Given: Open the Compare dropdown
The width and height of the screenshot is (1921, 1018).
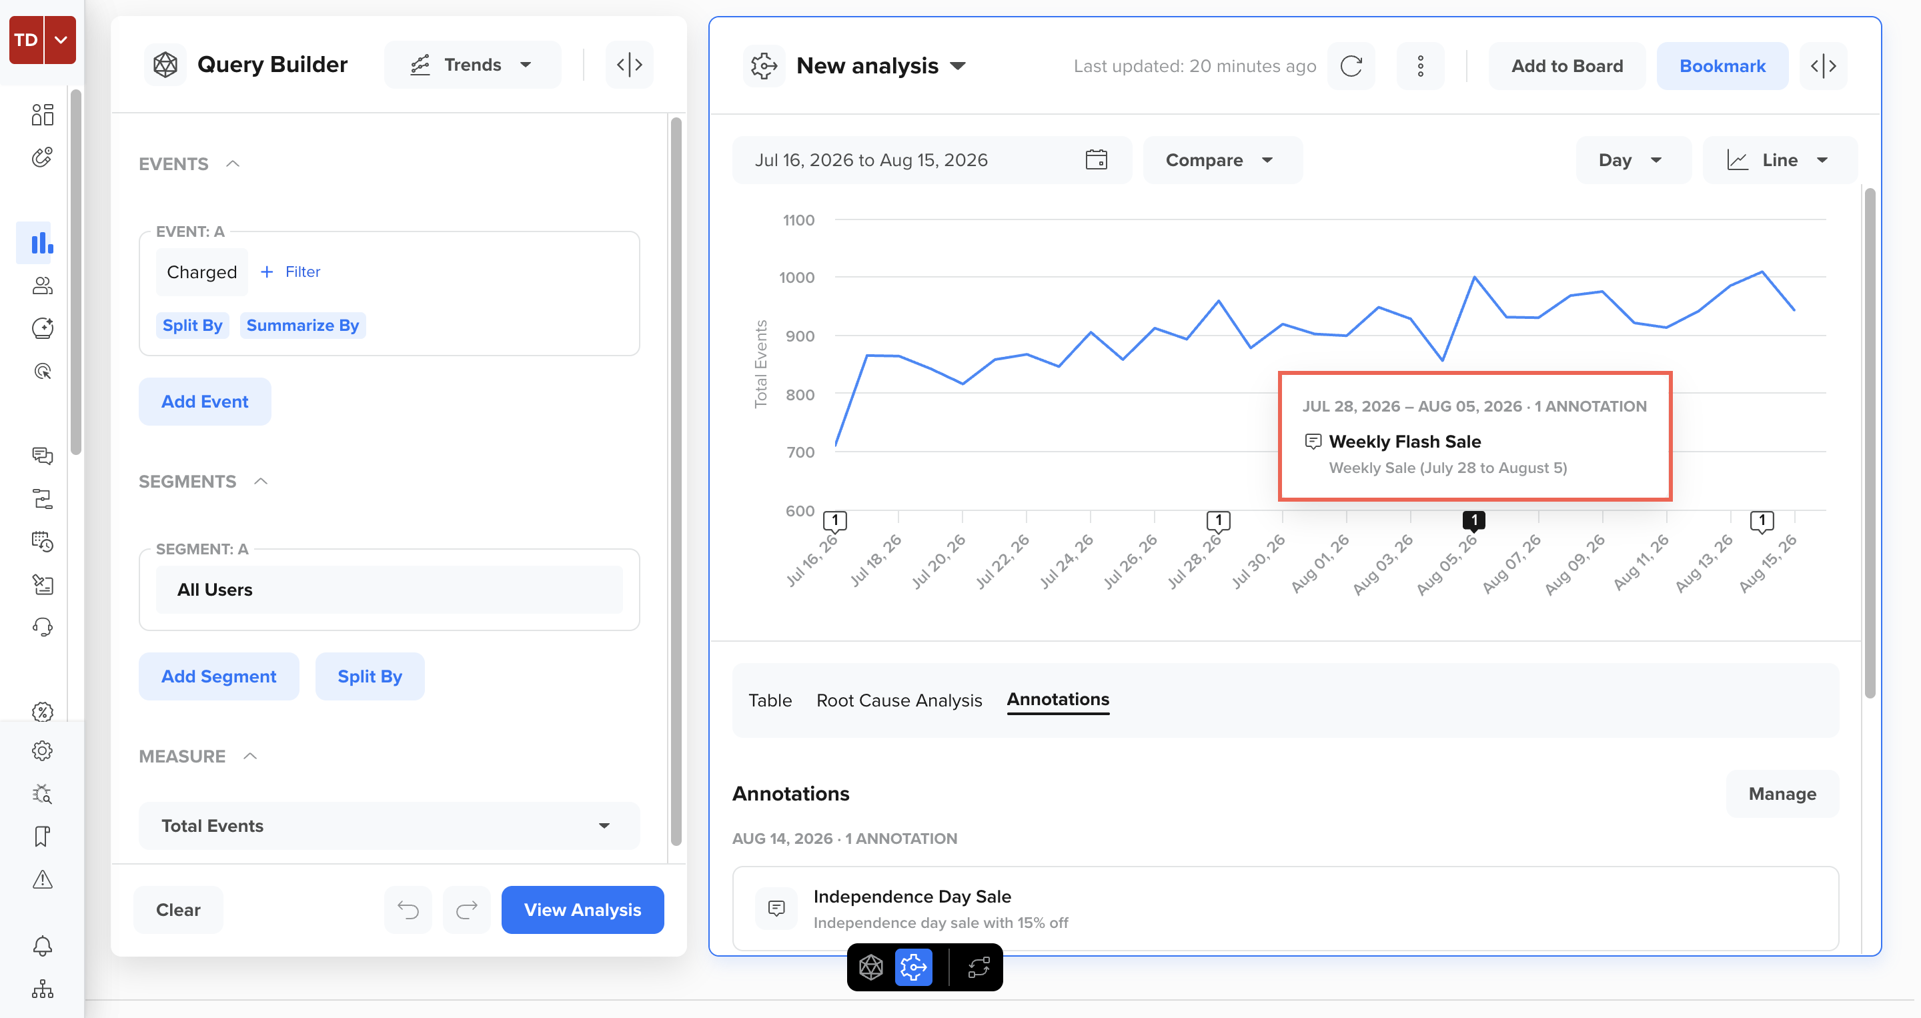Looking at the screenshot, I should pyautogui.click(x=1223, y=159).
